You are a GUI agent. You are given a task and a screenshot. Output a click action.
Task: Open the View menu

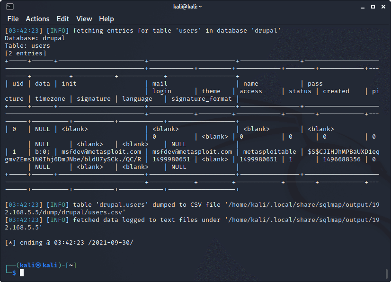(x=84, y=19)
